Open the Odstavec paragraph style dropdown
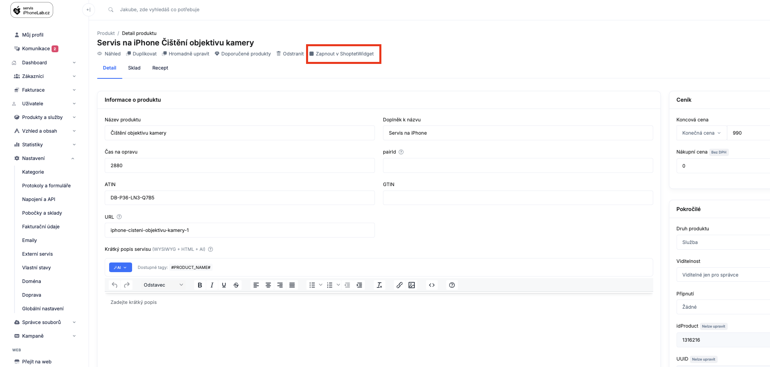 click(x=163, y=285)
